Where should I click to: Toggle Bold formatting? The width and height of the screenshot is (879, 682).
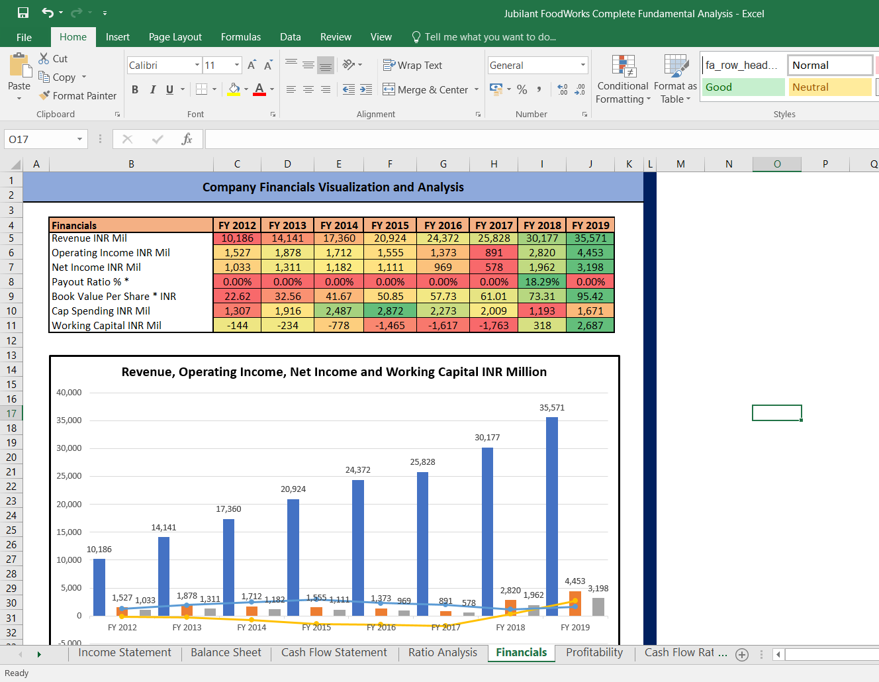(135, 89)
